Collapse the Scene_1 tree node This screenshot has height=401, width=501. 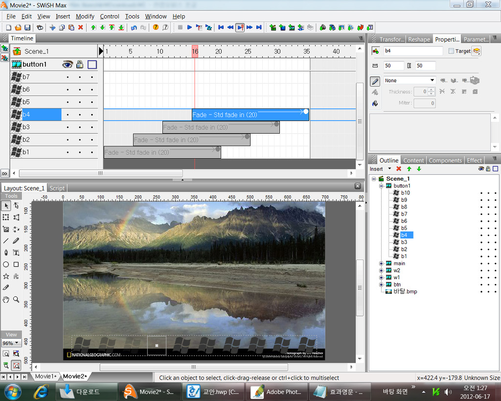(x=374, y=179)
